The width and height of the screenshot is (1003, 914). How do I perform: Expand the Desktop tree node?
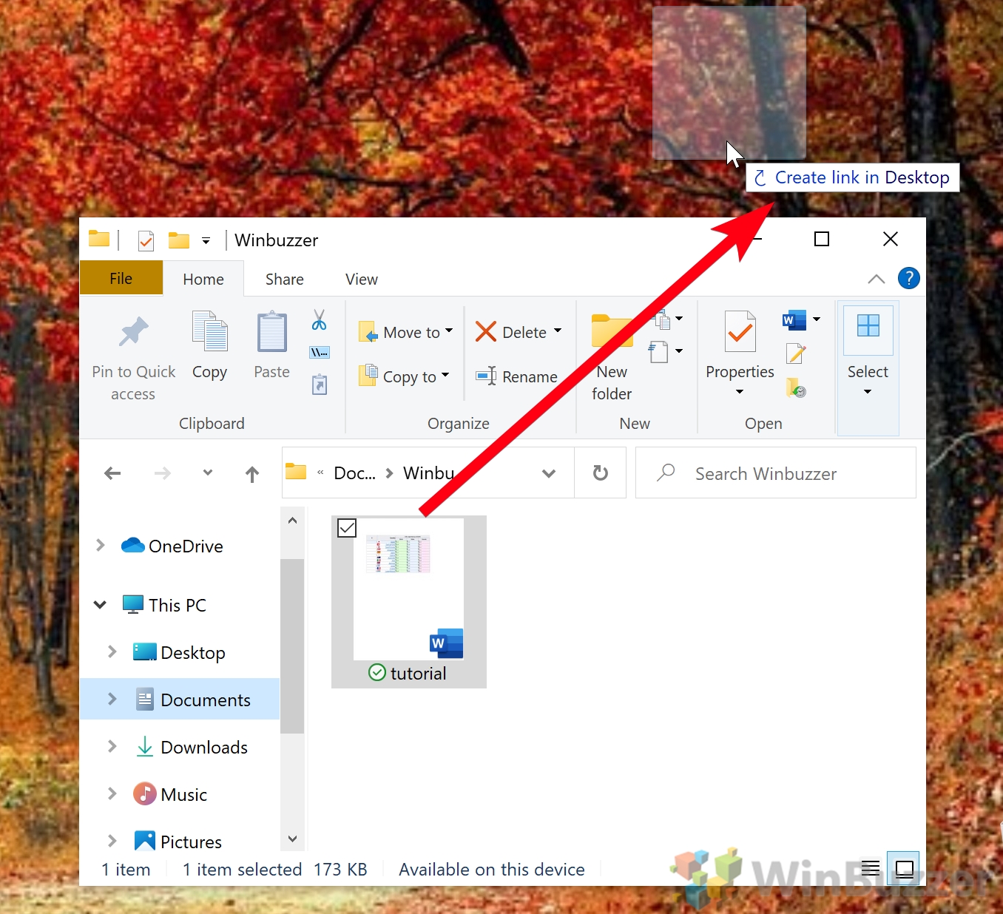click(x=112, y=651)
